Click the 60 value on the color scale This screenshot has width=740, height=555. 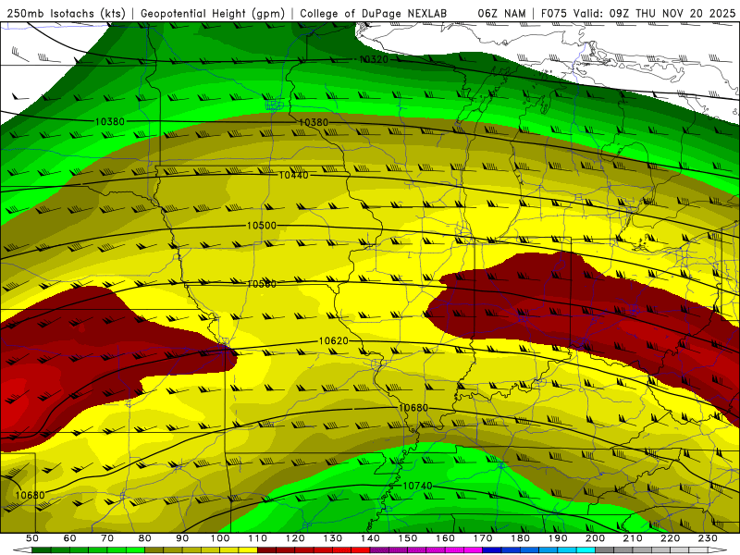click(x=70, y=538)
